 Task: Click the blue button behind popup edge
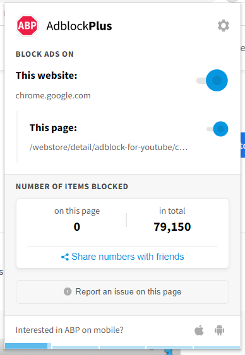(242, 145)
